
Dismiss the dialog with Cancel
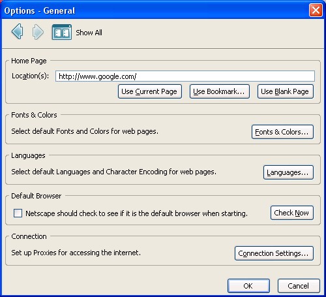coord(299,286)
